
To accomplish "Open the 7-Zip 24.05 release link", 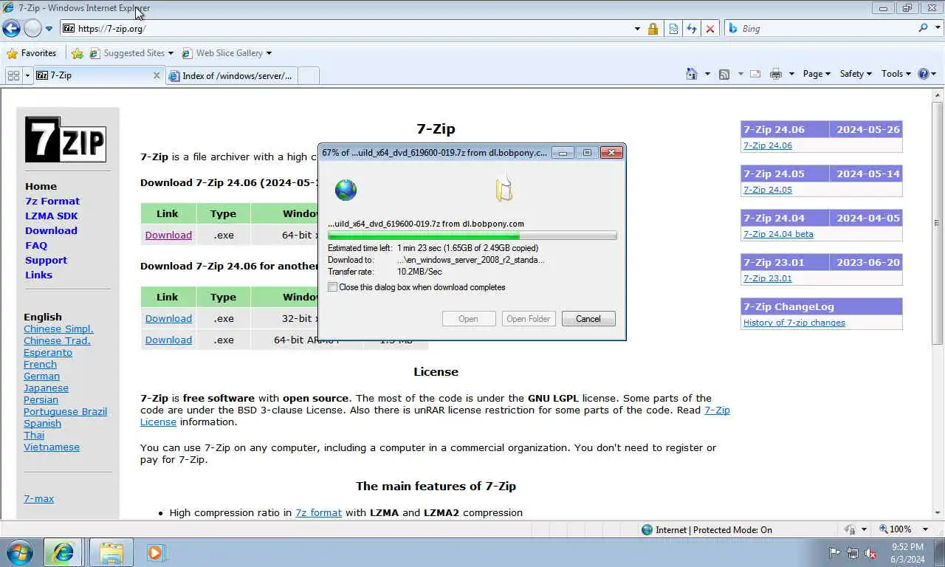I will (x=768, y=190).
